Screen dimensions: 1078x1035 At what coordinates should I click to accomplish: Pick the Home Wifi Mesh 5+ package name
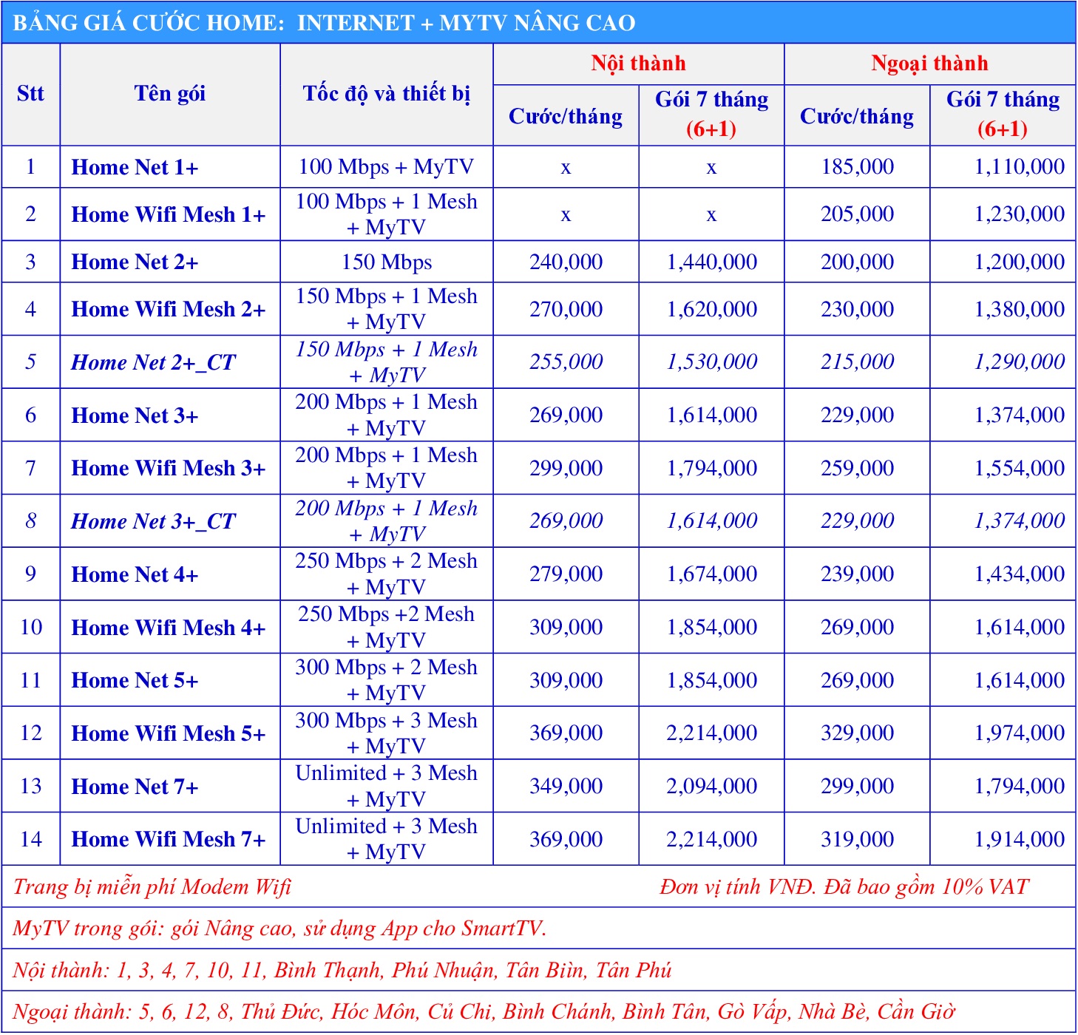tap(168, 733)
